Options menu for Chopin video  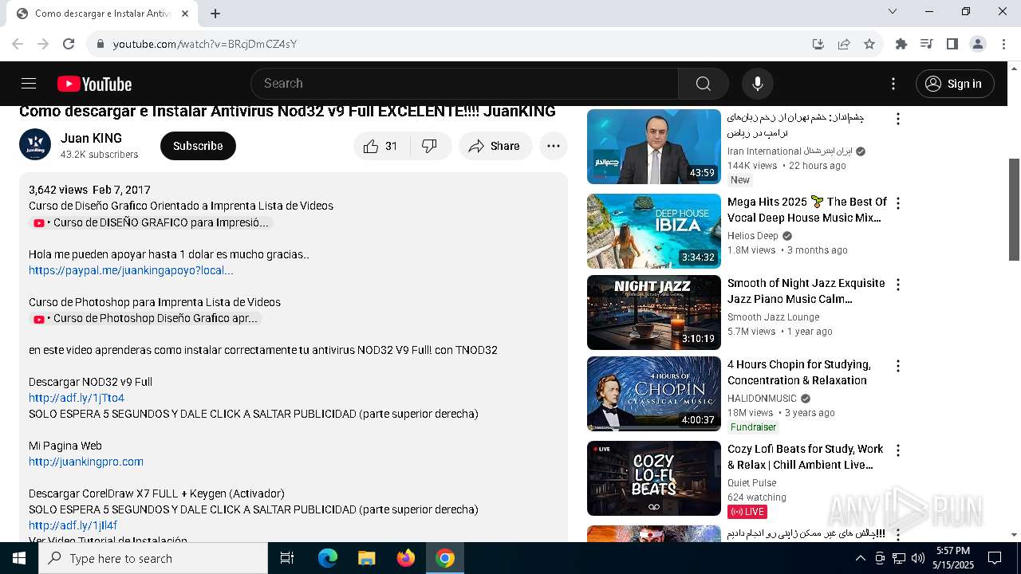click(898, 366)
